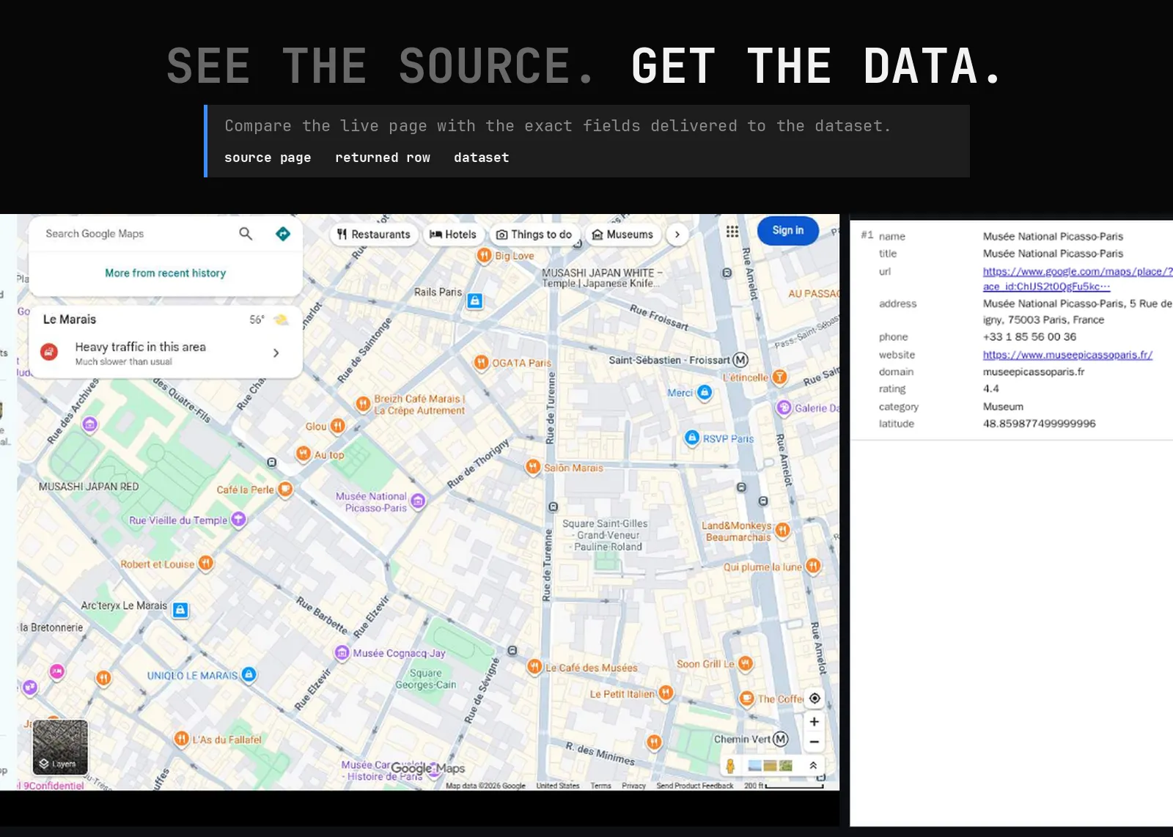
Task: Click the Breizh Café Marais pin
Action: (x=363, y=403)
